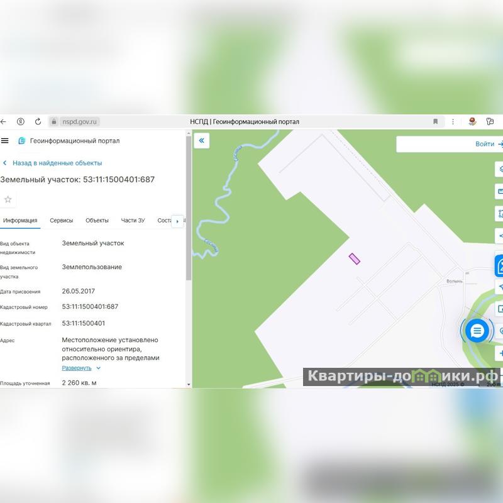Click the Войти login button
Image resolution: width=503 pixels, height=503 pixels.
pos(485,144)
